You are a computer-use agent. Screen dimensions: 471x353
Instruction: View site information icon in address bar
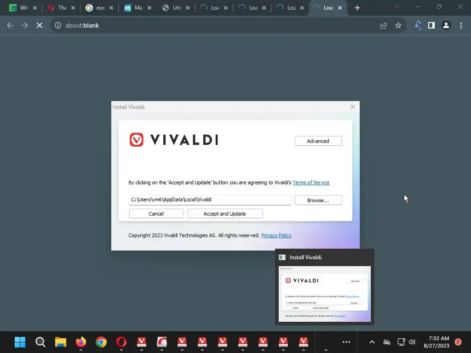pos(58,26)
